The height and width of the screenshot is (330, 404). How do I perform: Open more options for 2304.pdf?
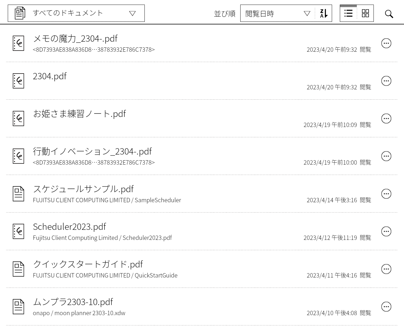[x=386, y=81]
